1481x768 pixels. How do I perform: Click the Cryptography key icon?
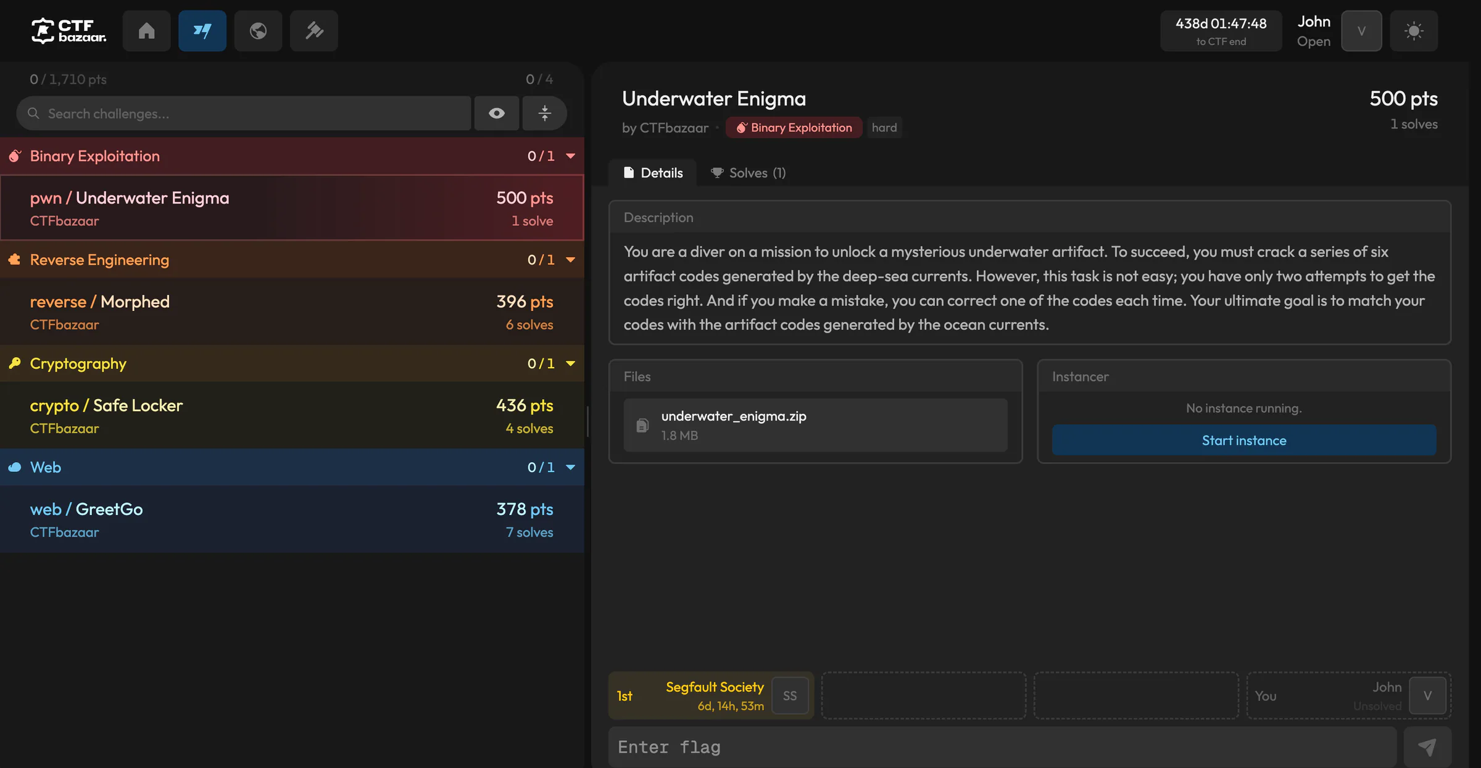point(15,363)
